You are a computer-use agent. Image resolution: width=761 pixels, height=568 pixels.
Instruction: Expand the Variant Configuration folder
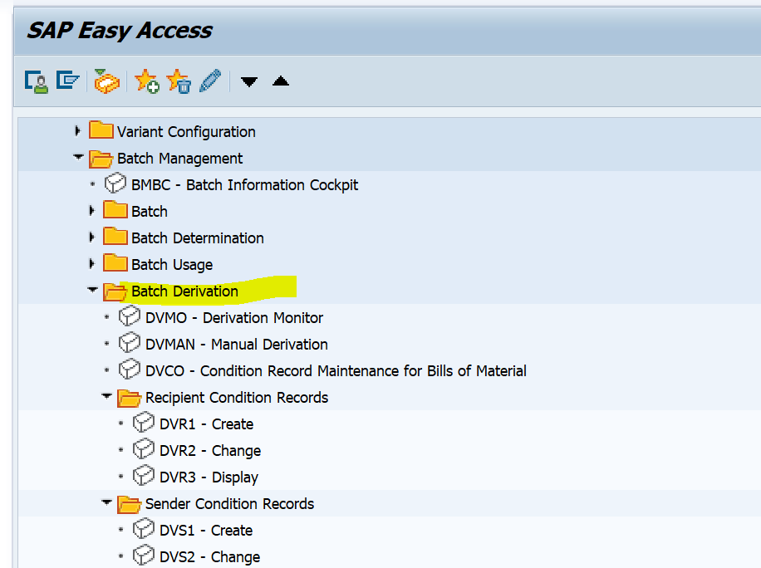click(x=77, y=130)
